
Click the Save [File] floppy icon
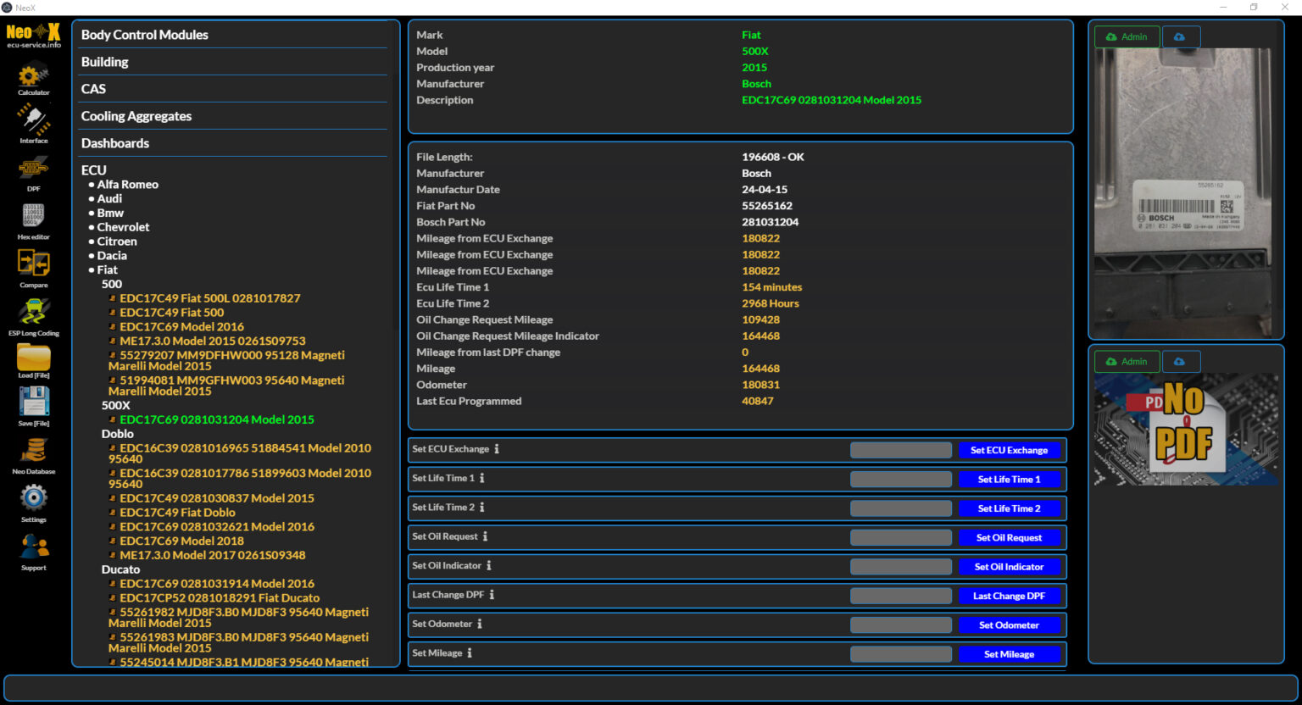(33, 402)
